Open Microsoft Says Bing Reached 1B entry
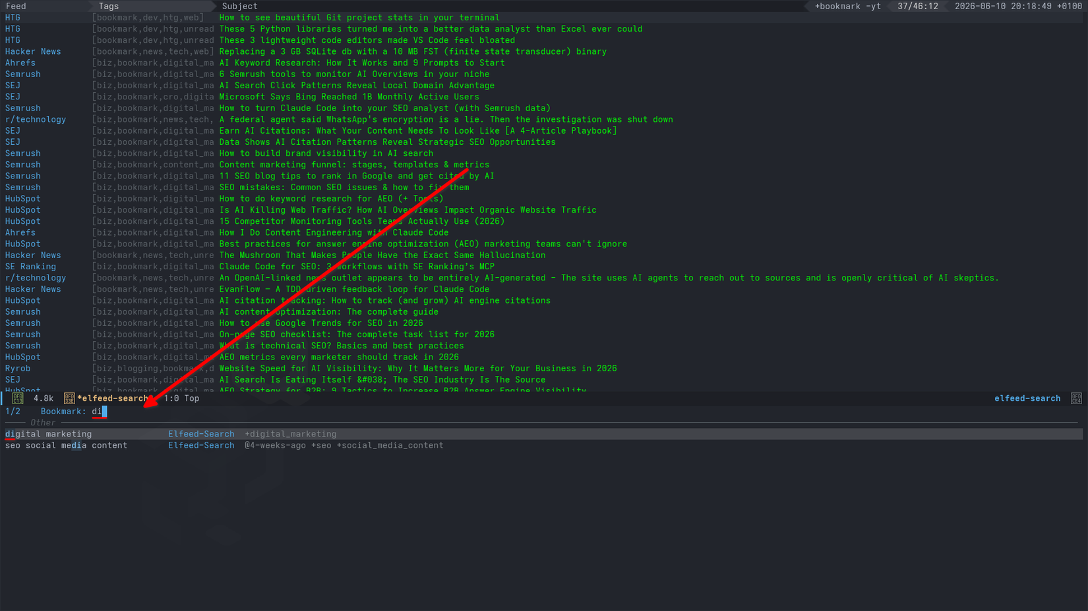Viewport: 1088px width, 611px height. click(x=349, y=97)
